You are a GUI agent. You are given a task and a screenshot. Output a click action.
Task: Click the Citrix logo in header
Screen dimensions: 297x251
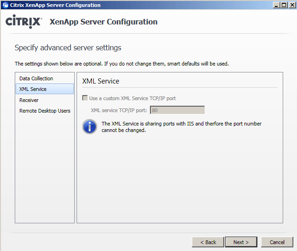coord(24,22)
